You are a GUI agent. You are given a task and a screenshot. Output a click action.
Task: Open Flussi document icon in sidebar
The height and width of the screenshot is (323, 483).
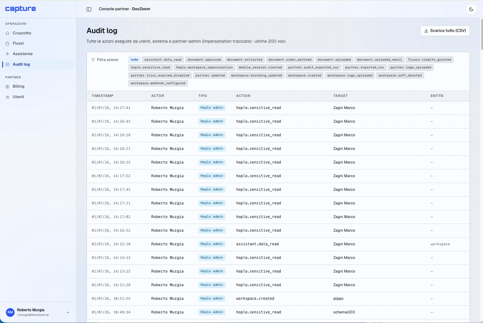(x=8, y=43)
